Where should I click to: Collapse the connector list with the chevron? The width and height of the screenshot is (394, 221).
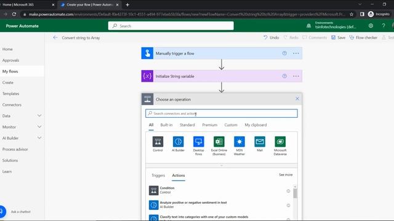click(x=222, y=166)
